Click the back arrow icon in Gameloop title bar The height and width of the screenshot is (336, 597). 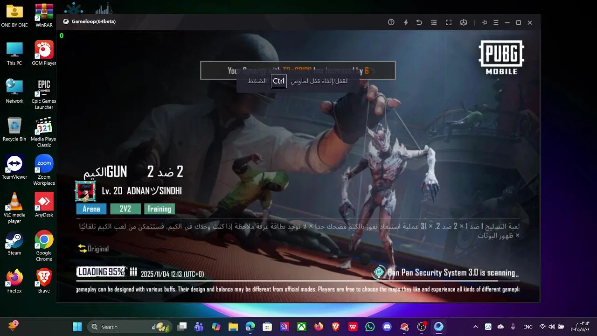point(419,22)
